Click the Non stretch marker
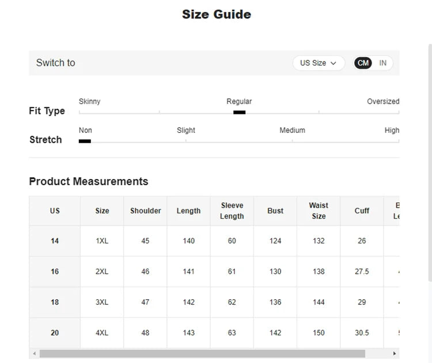The image size is (432, 363). pyautogui.click(x=85, y=141)
